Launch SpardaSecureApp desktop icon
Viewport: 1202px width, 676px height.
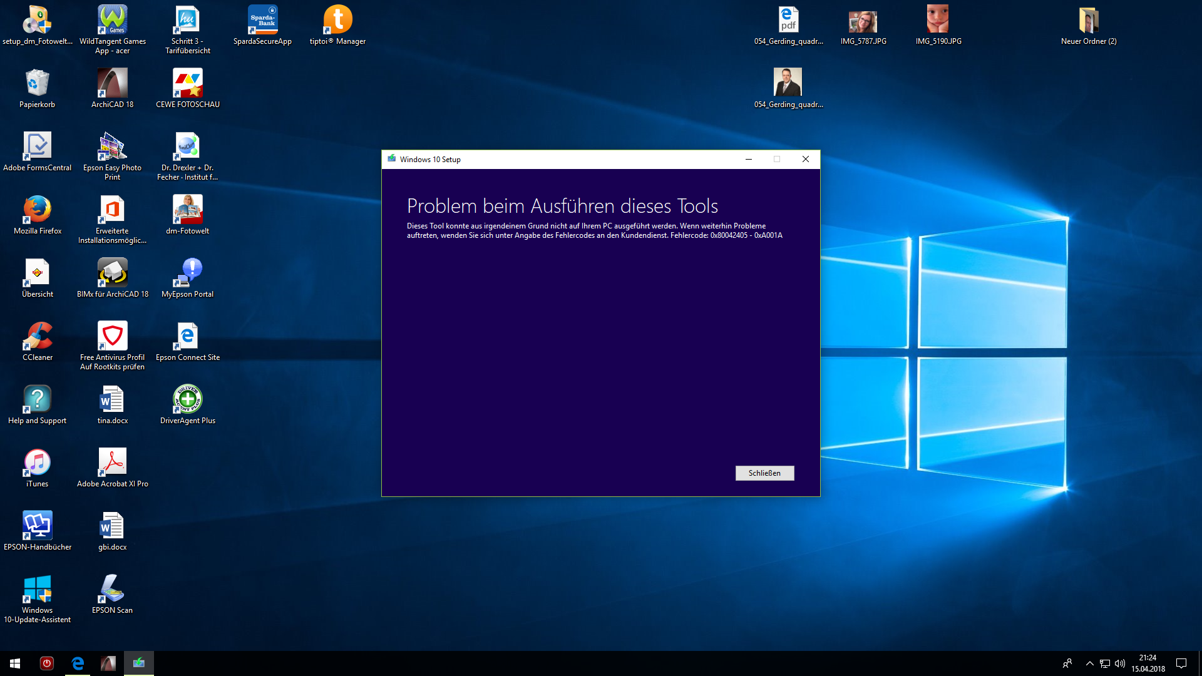click(262, 26)
